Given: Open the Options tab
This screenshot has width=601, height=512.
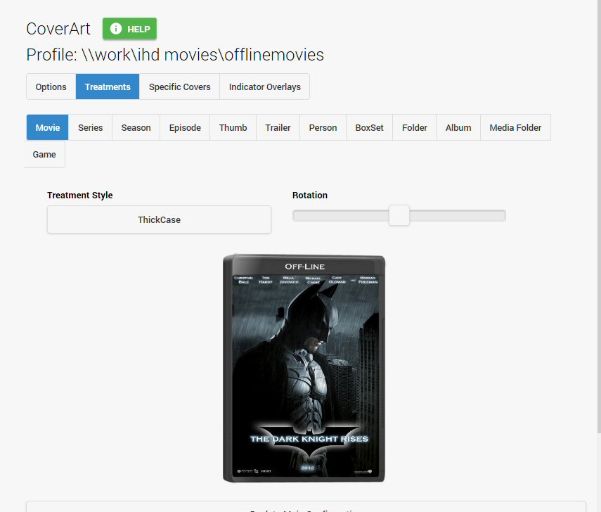Looking at the screenshot, I should 51,87.
